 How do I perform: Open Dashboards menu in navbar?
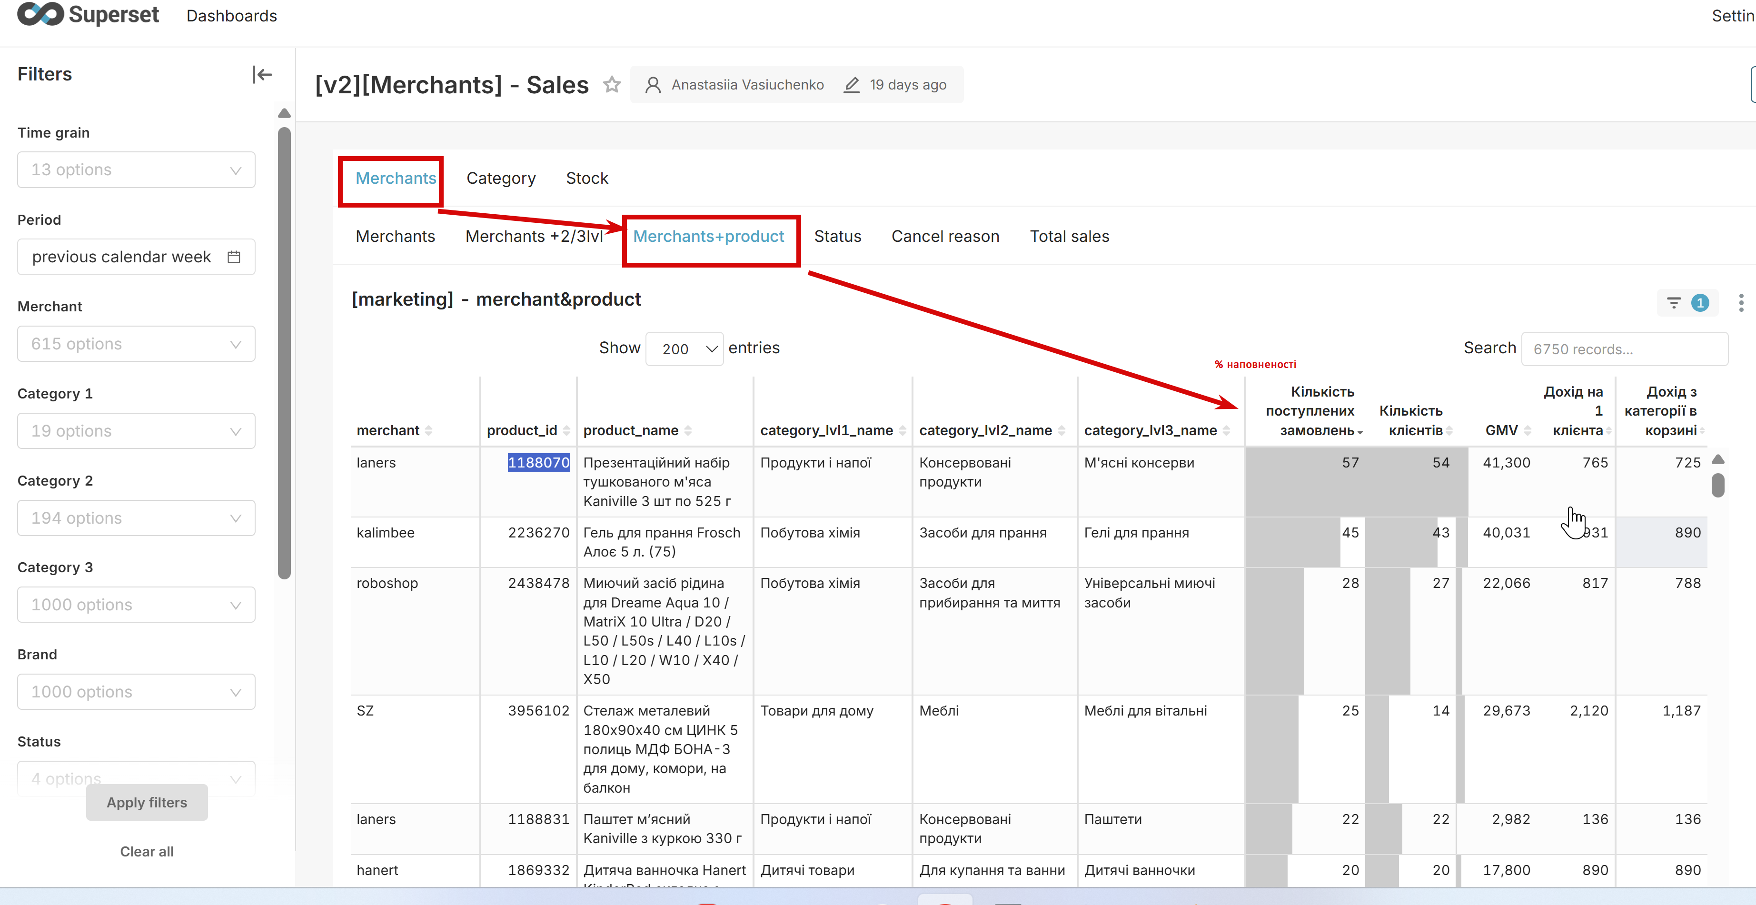click(232, 16)
